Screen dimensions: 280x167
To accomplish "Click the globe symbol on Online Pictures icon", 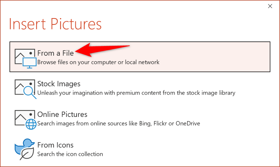I will click(31, 124).
